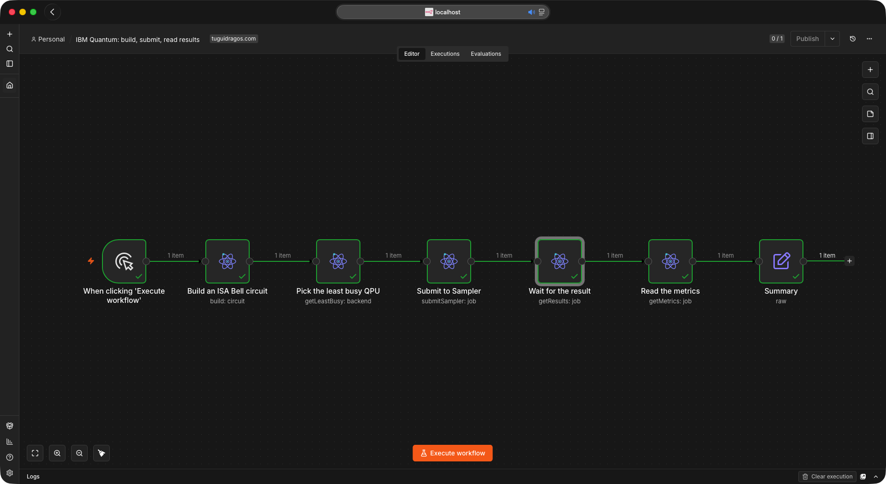This screenshot has width=886, height=484.
Task: Select the 'Read the metrics' node
Action: [670, 261]
